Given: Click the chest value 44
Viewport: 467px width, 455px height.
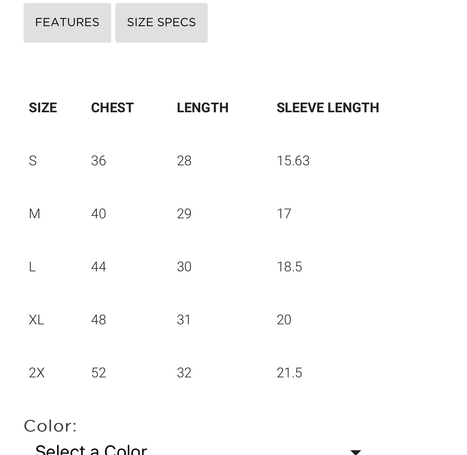Looking at the screenshot, I should coord(98,267).
